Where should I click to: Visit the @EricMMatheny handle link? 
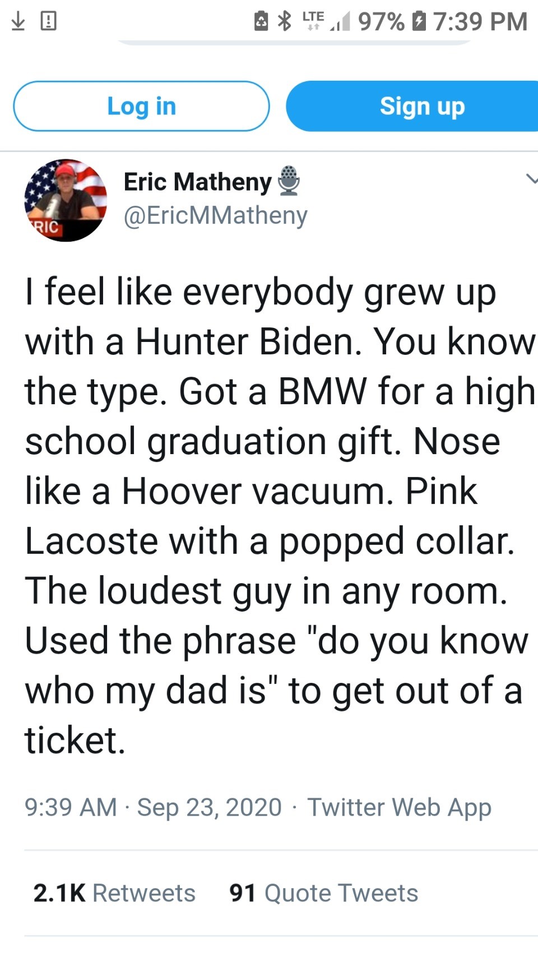215,215
